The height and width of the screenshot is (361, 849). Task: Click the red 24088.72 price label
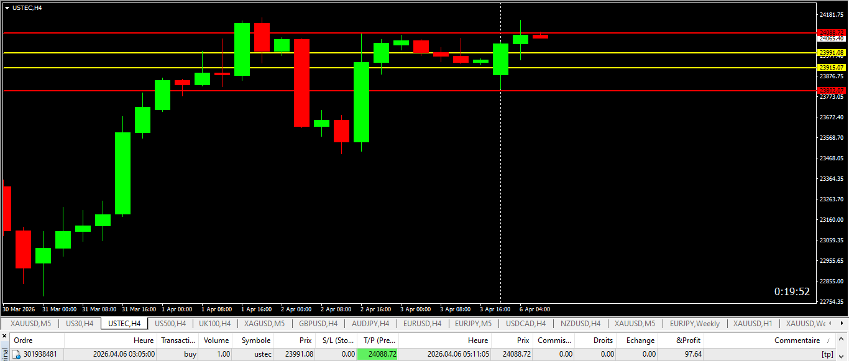point(831,32)
